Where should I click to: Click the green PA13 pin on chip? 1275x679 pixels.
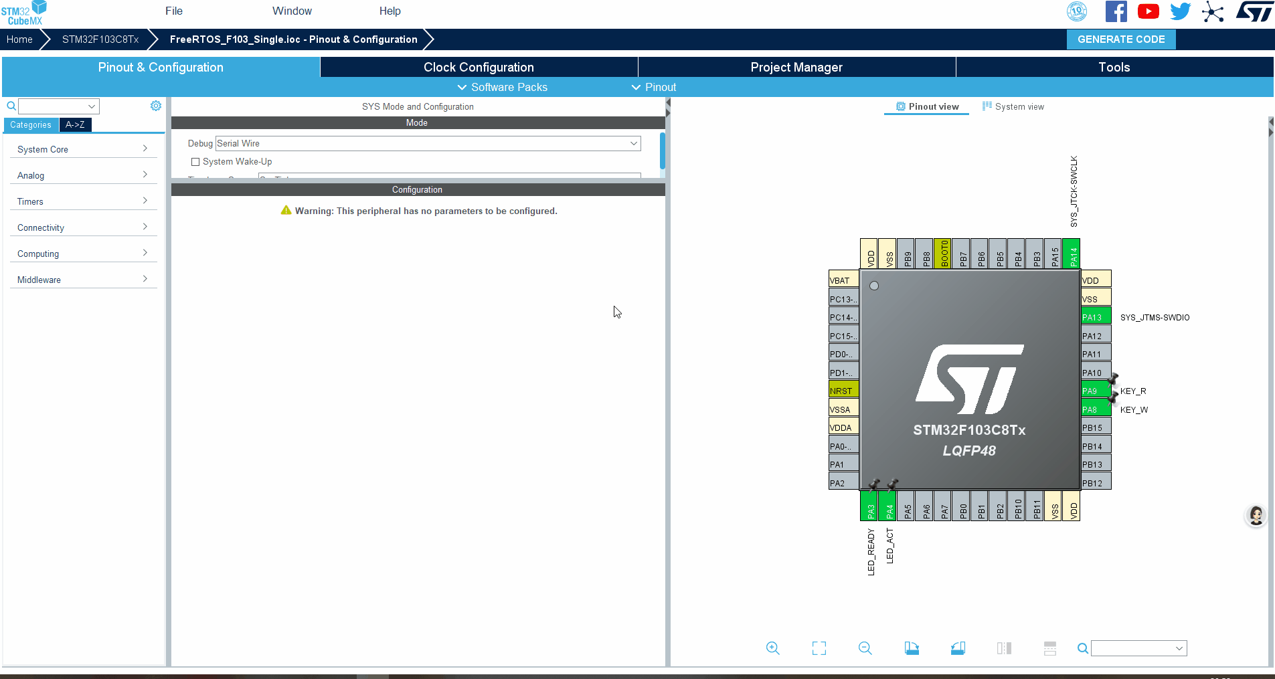tap(1095, 317)
